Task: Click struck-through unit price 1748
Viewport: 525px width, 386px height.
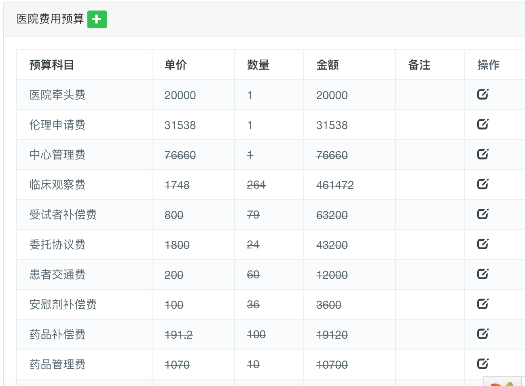Action: pos(177,185)
